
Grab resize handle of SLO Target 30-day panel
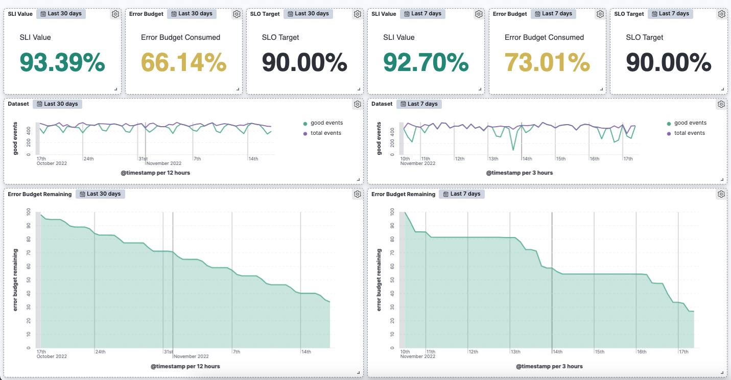point(359,89)
